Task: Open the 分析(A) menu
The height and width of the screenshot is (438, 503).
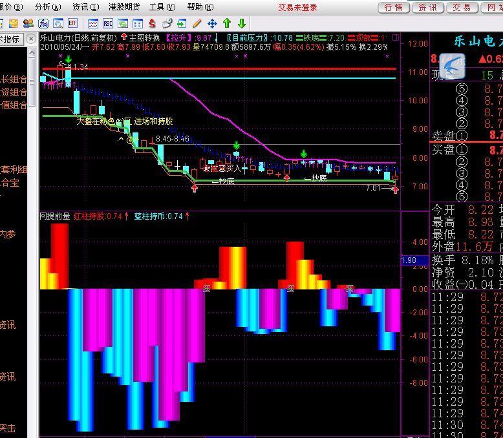Action: pyautogui.click(x=48, y=7)
